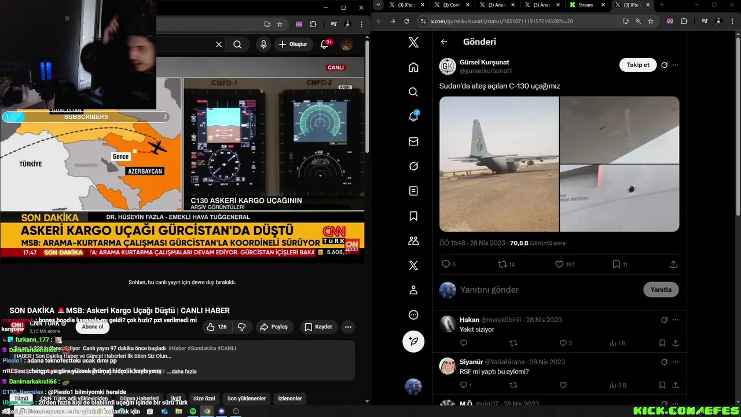
Task: Click Grok icon beside Takip et
Action: point(665,65)
